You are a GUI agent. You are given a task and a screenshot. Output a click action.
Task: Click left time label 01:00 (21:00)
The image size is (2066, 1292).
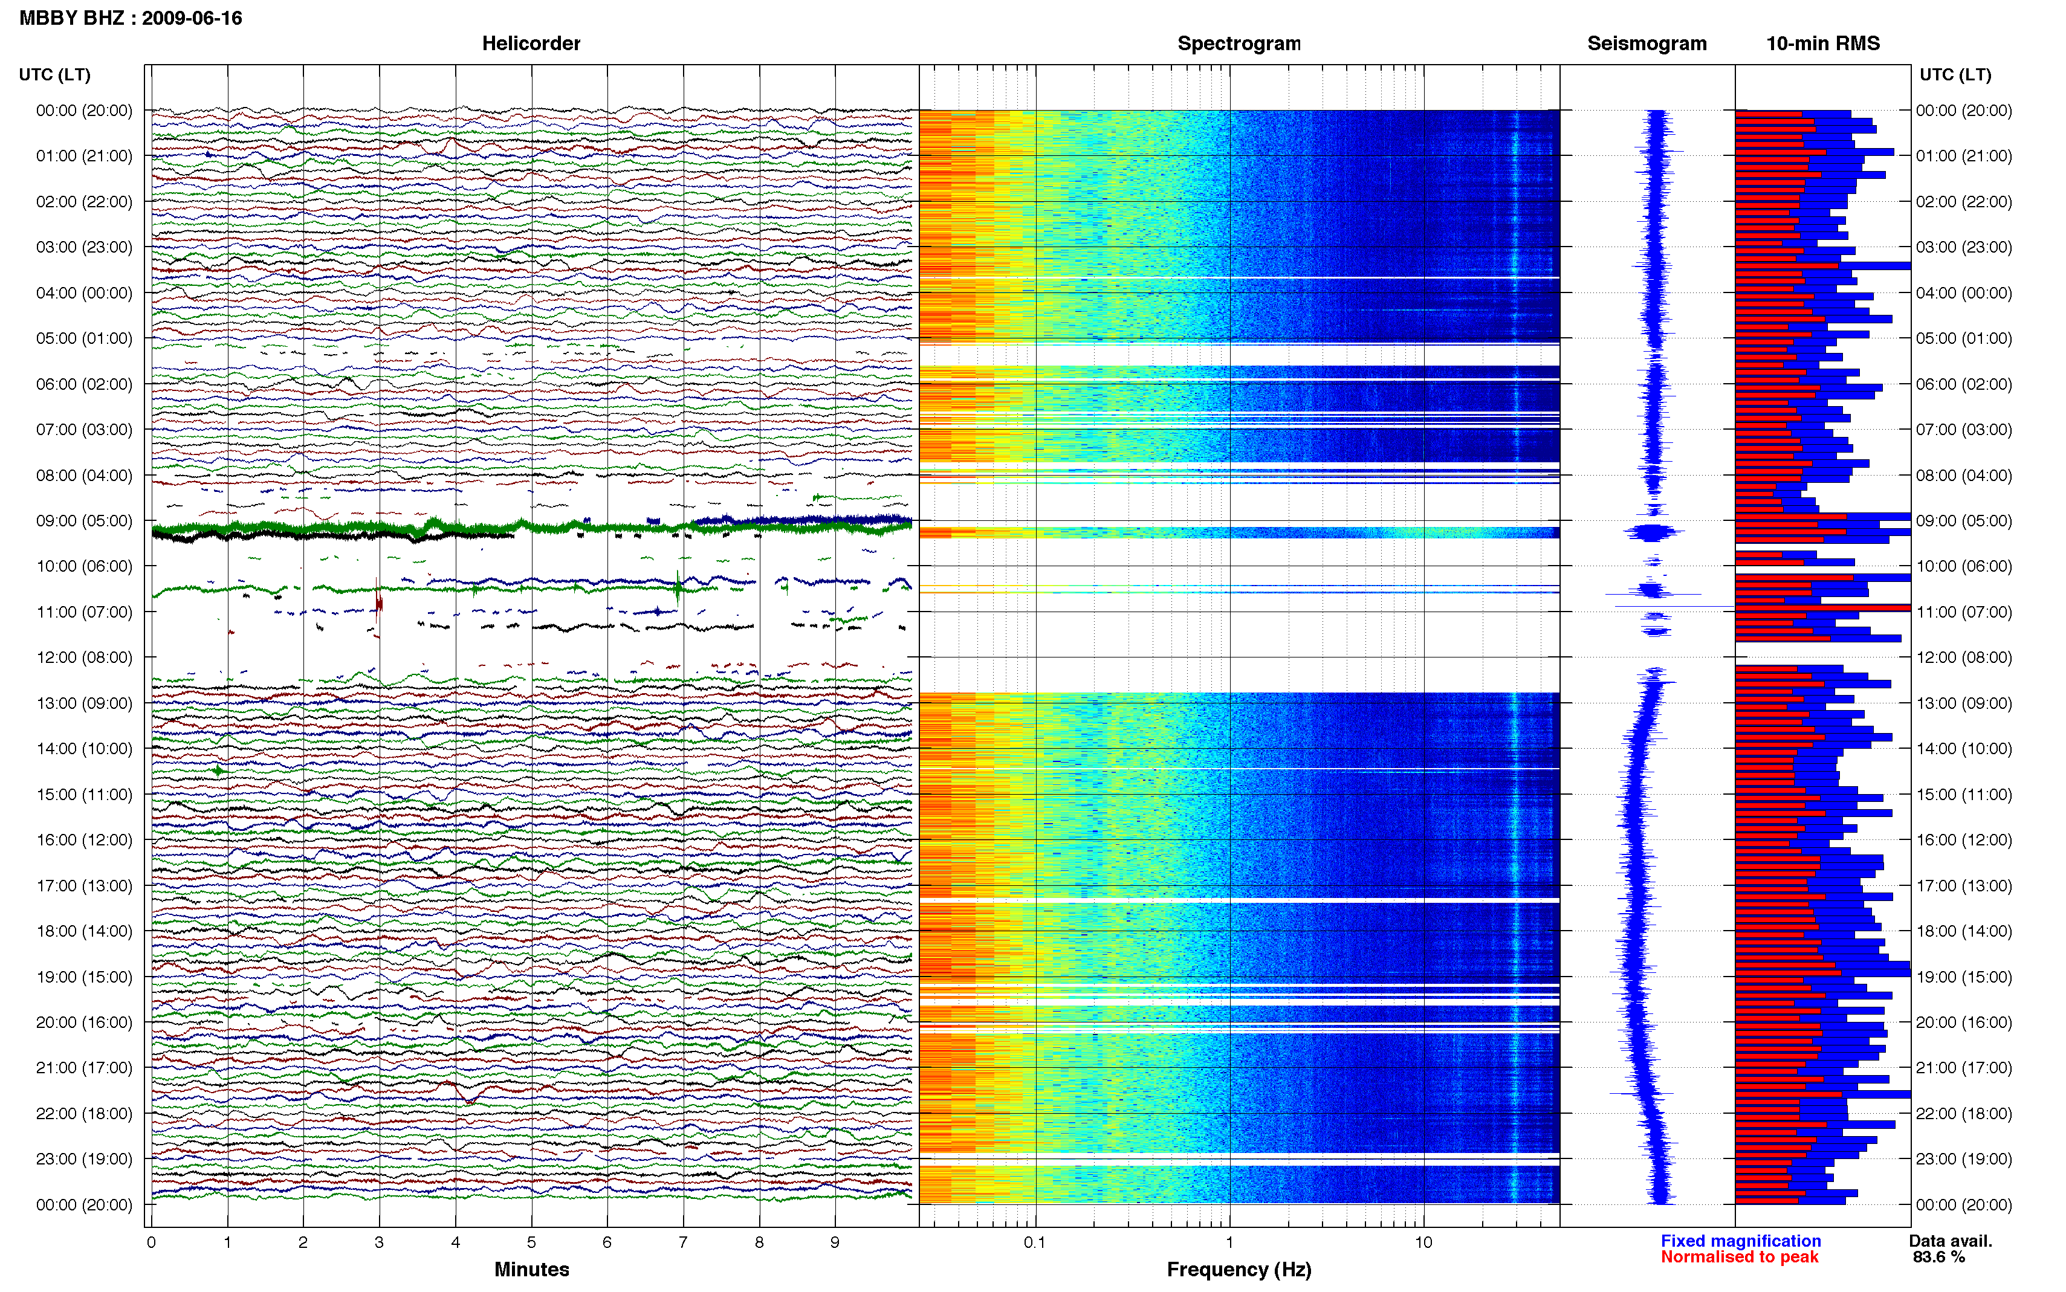(85, 155)
